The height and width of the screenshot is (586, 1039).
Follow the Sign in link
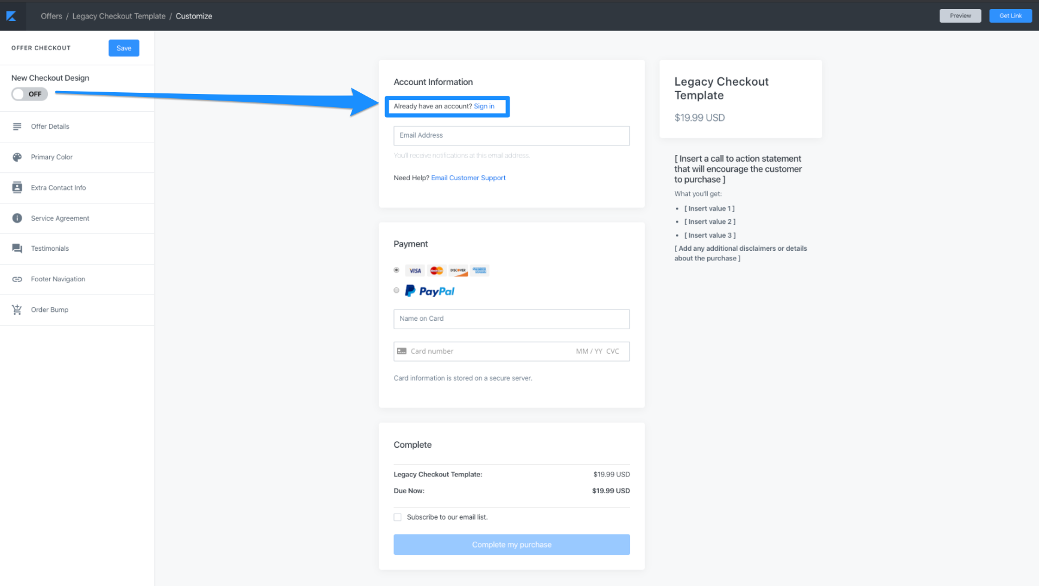pyautogui.click(x=484, y=107)
